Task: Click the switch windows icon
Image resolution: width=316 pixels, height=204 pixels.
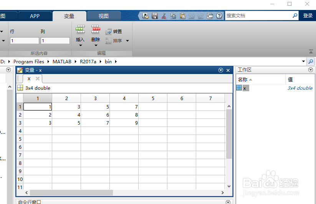Action: 210,16
